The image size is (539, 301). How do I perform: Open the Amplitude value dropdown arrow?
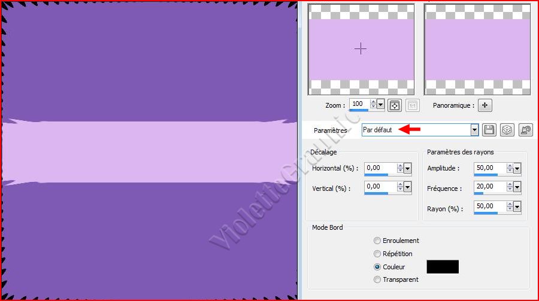517,169
